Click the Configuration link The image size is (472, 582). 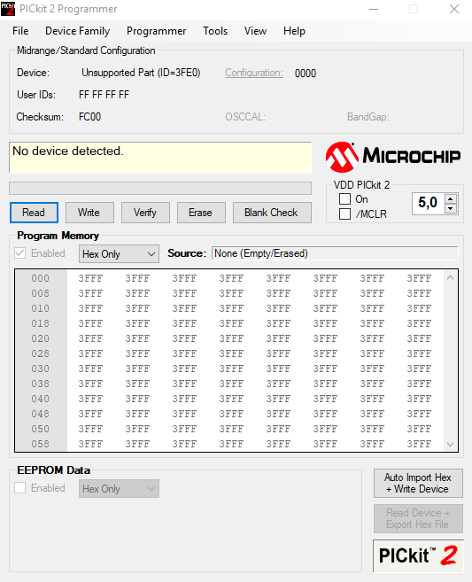254,73
